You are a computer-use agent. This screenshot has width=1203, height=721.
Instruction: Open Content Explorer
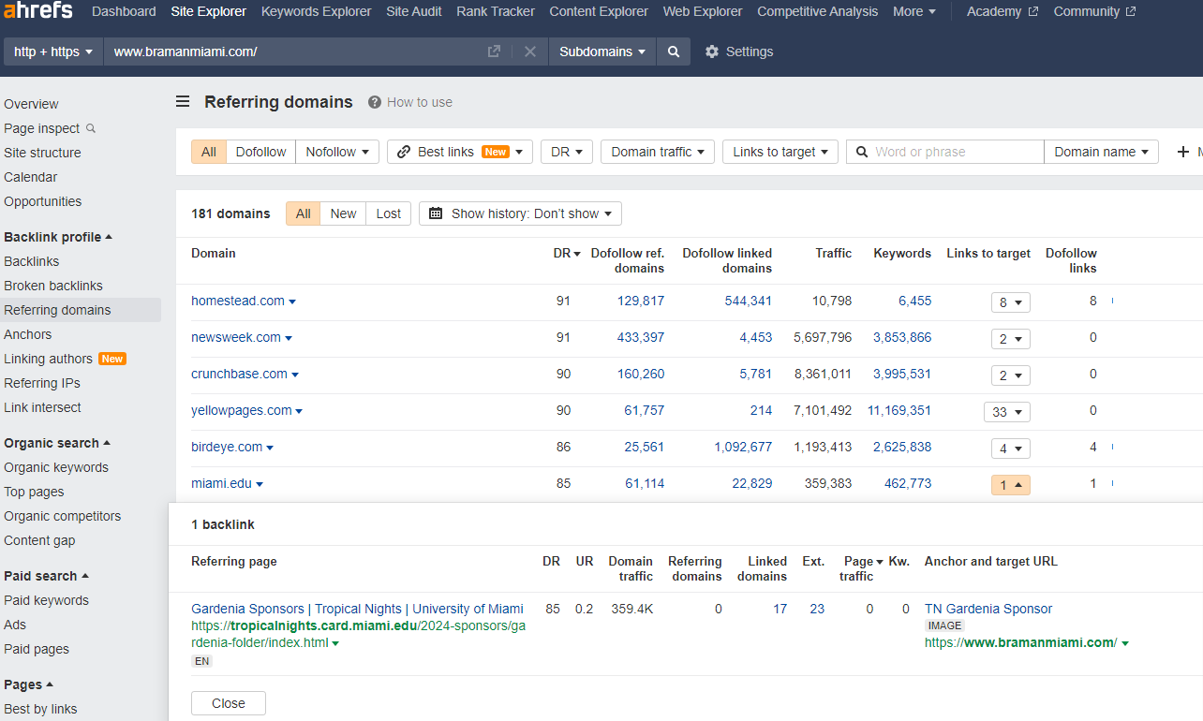[x=599, y=11]
